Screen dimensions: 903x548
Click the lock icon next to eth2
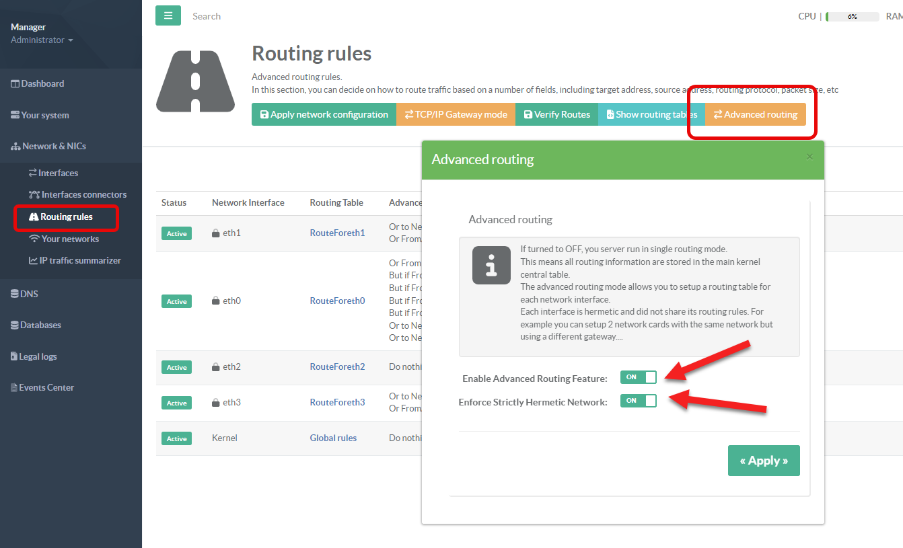tap(216, 367)
